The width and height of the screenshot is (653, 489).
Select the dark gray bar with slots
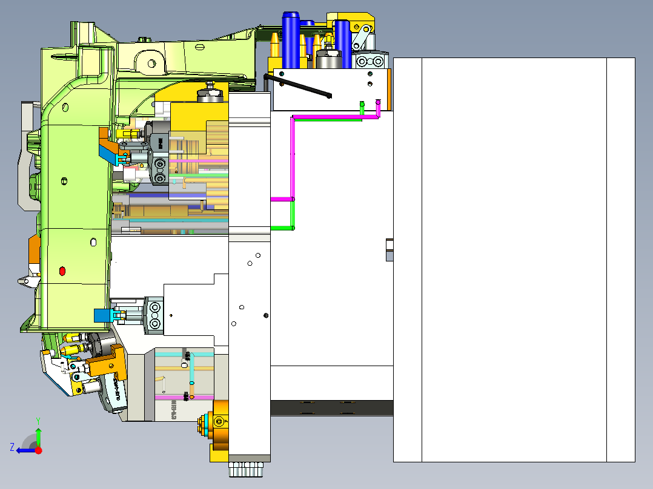pos(331,408)
